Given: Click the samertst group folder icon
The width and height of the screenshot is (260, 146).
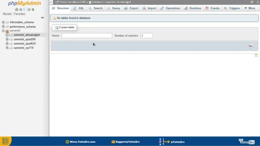Looking at the screenshot, I should (7, 31).
